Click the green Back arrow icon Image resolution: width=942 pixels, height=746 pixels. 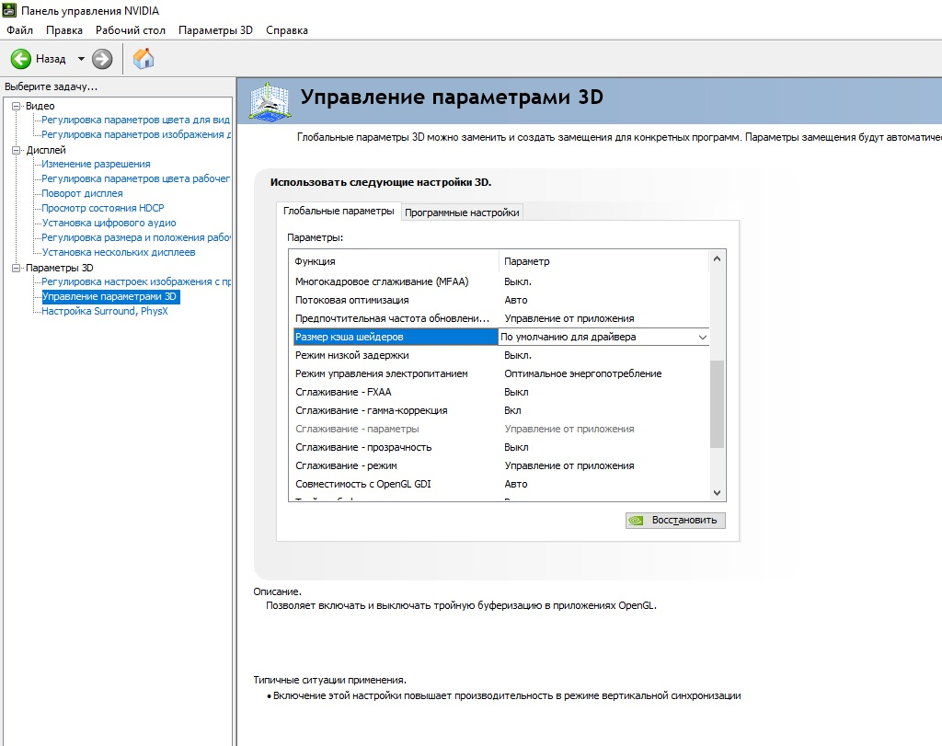tap(21, 59)
